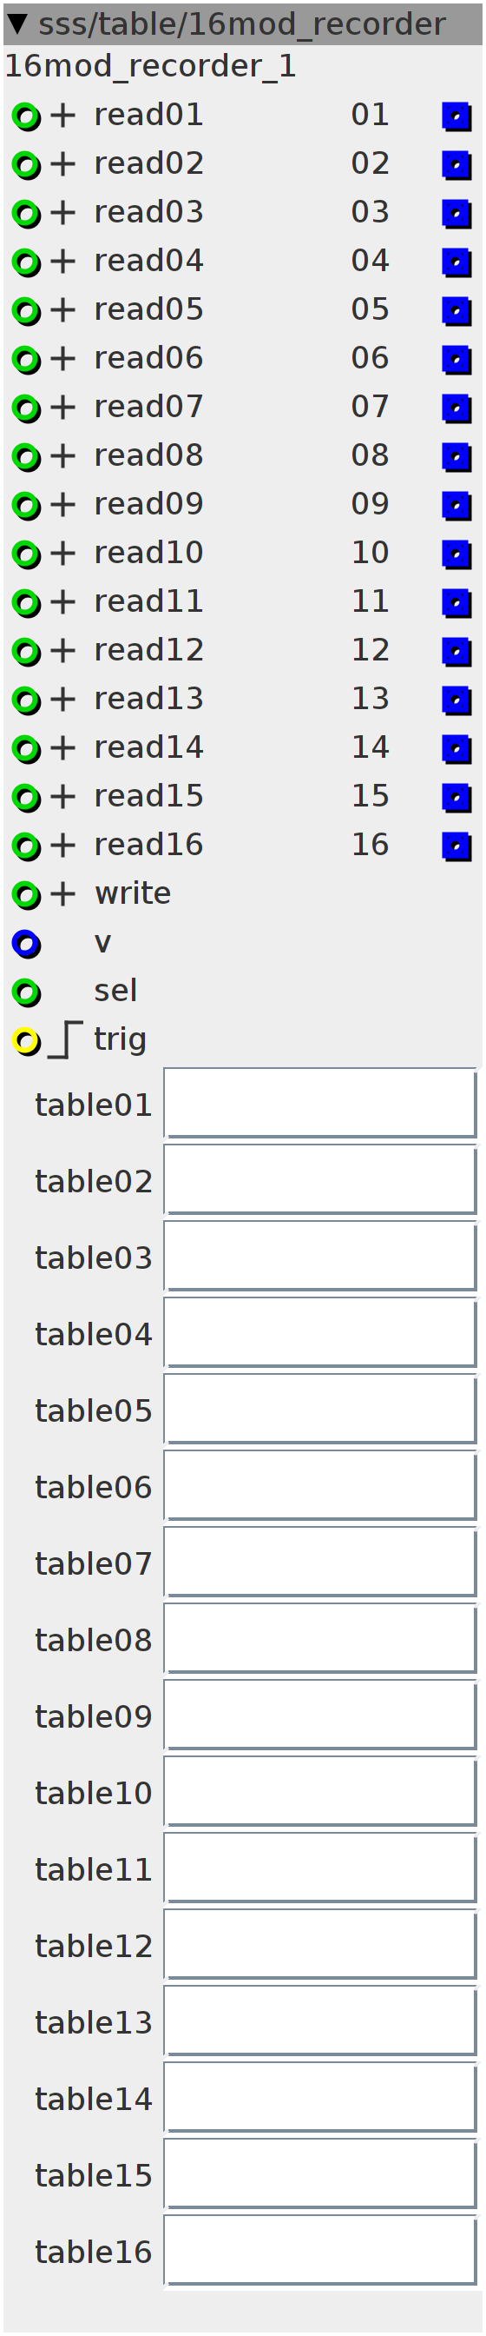Screen dimensions: 486x2336
Task: Select the green inlet next to read08
Action: point(26,457)
